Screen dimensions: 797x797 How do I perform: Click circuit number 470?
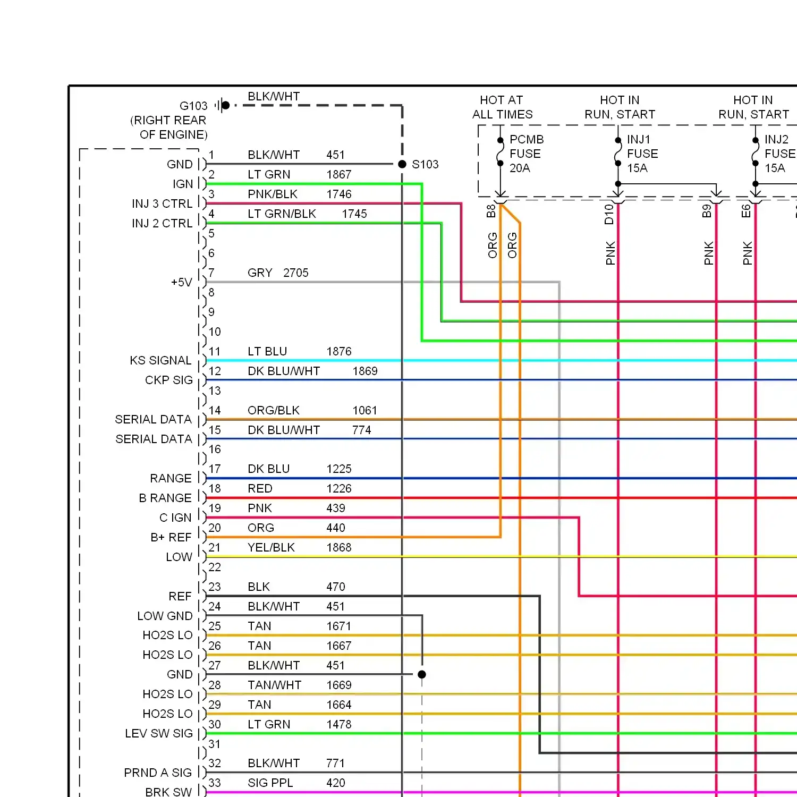[336, 587]
